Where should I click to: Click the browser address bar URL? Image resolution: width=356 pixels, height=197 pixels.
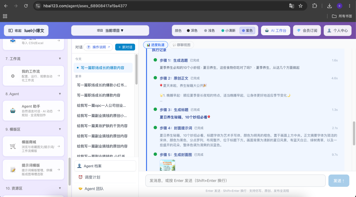(85, 6)
